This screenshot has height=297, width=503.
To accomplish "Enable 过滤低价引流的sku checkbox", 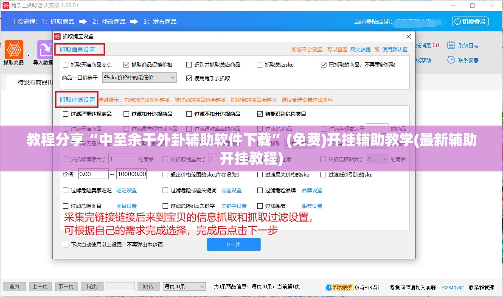I will pyautogui.click(x=323, y=175).
